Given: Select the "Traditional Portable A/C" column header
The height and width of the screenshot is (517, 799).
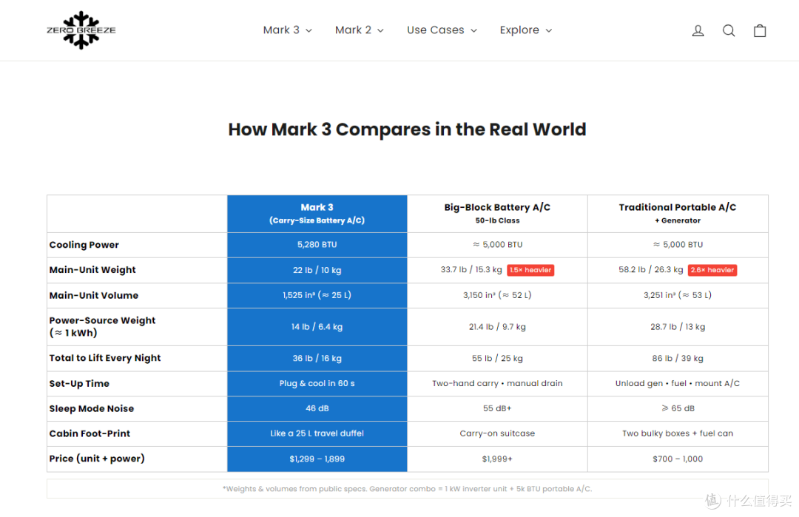Looking at the screenshot, I should click(x=678, y=214).
